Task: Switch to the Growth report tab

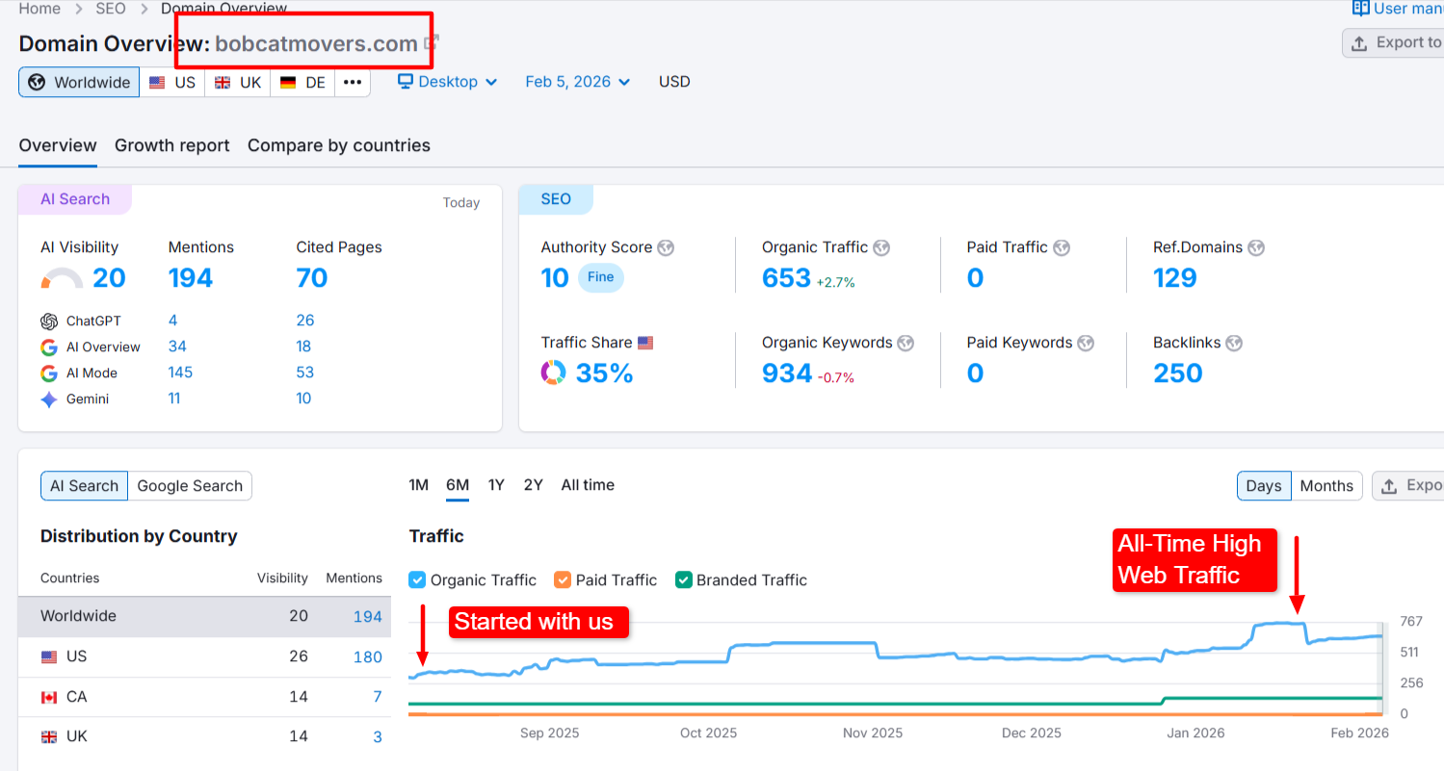Action: click(x=171, y=145)
